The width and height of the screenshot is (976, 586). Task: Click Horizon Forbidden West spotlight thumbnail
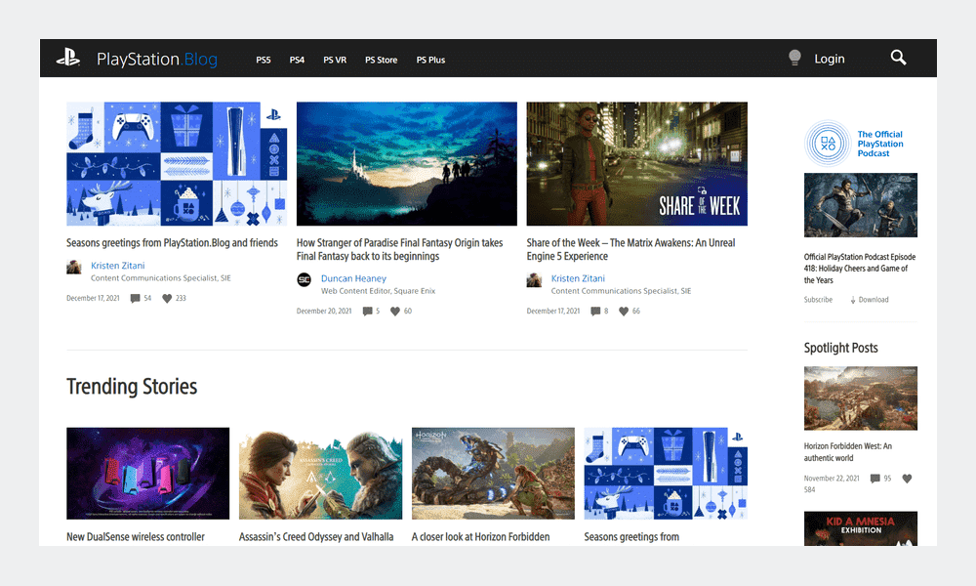[860, 398]
